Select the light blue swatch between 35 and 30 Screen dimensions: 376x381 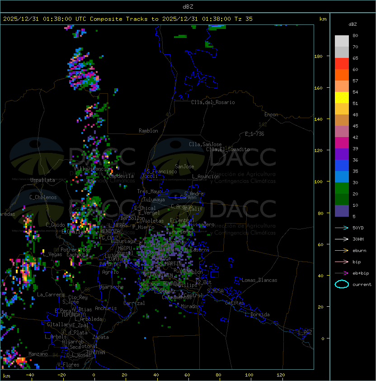click(x=342, y=176)
